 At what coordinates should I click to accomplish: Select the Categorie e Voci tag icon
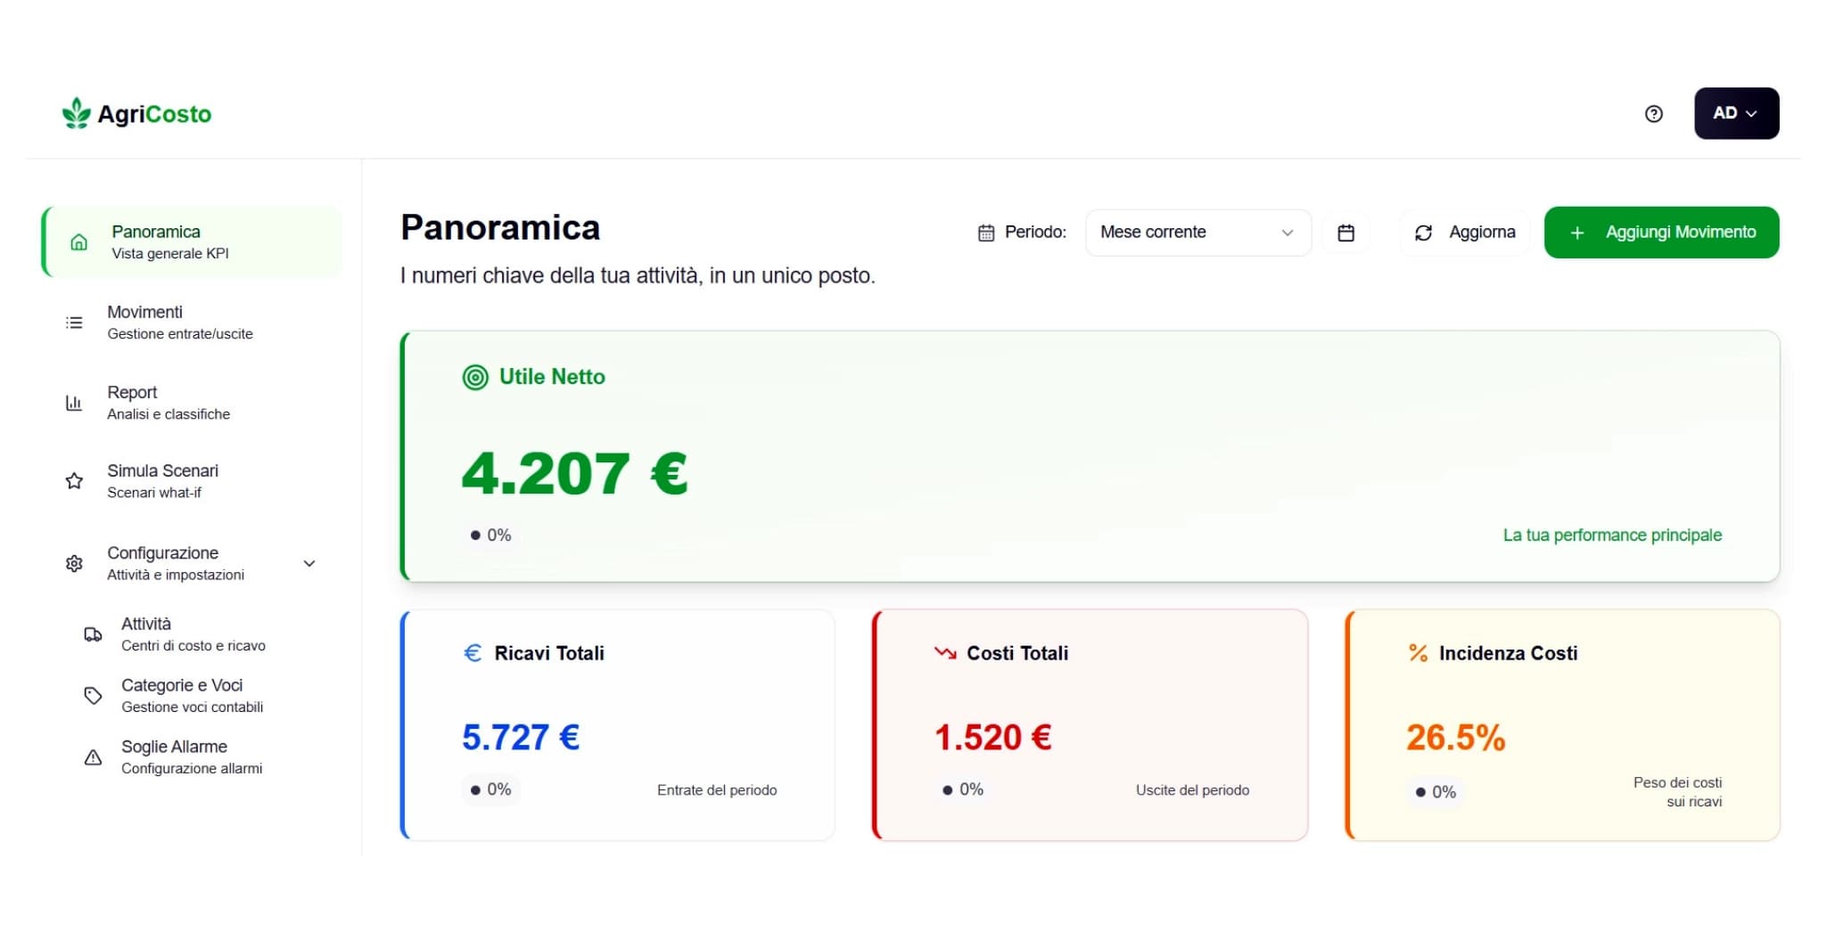pyautogui.click(x=93, y=695)
